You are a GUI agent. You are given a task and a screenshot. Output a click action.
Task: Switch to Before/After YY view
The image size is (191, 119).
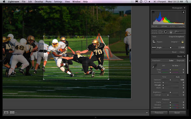point(12,113)
